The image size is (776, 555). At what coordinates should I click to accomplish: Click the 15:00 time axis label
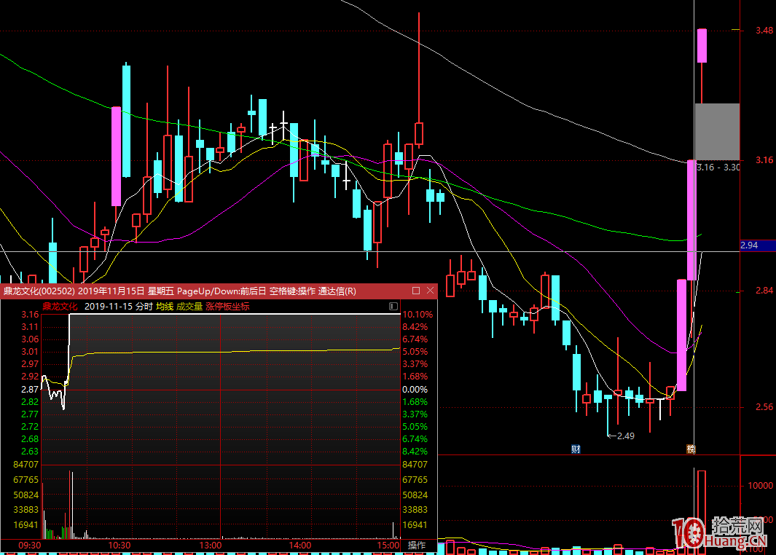pos(388,545)
